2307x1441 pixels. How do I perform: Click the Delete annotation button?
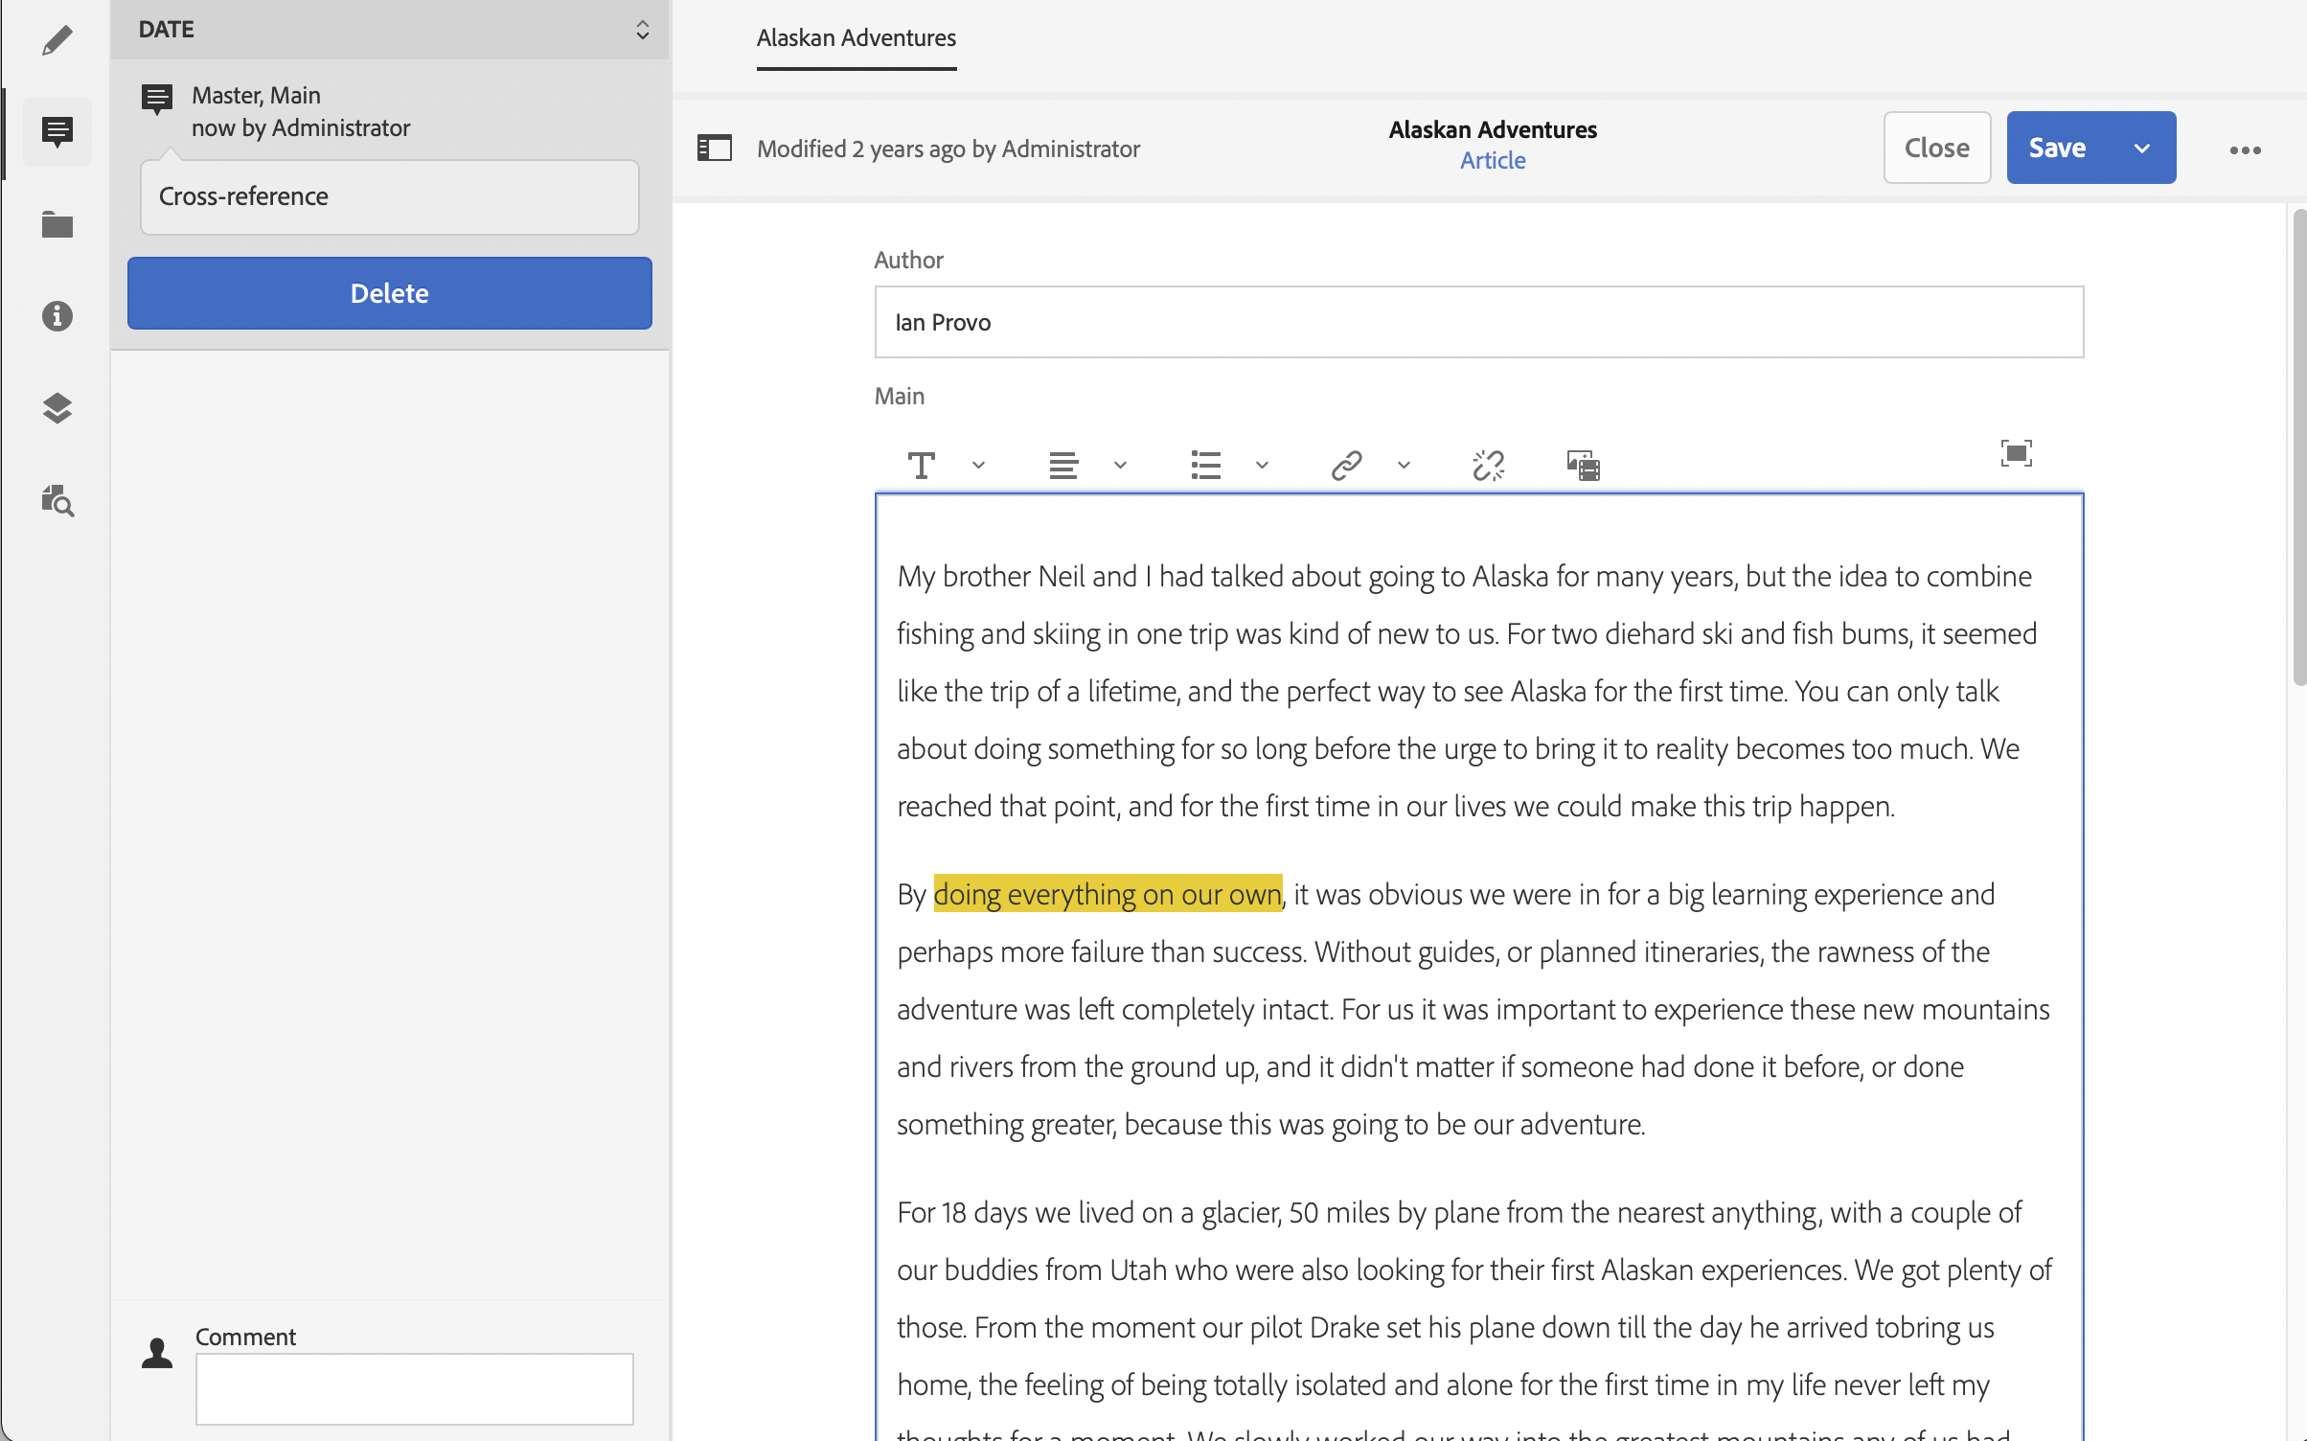click(x=389, y=293)
